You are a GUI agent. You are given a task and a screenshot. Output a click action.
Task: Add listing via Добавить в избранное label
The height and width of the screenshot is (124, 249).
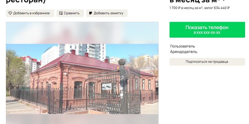point(31,13)
